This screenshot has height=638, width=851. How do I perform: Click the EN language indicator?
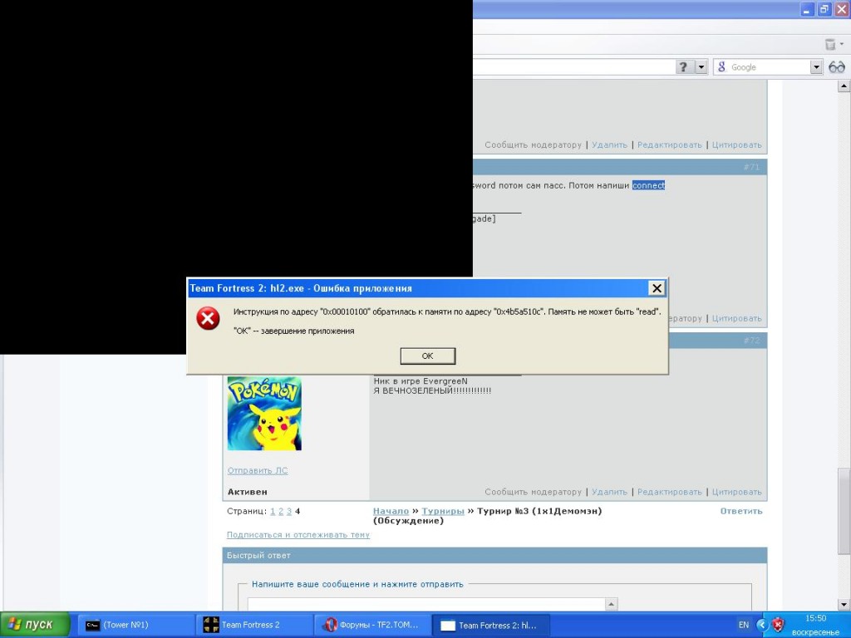744,625
